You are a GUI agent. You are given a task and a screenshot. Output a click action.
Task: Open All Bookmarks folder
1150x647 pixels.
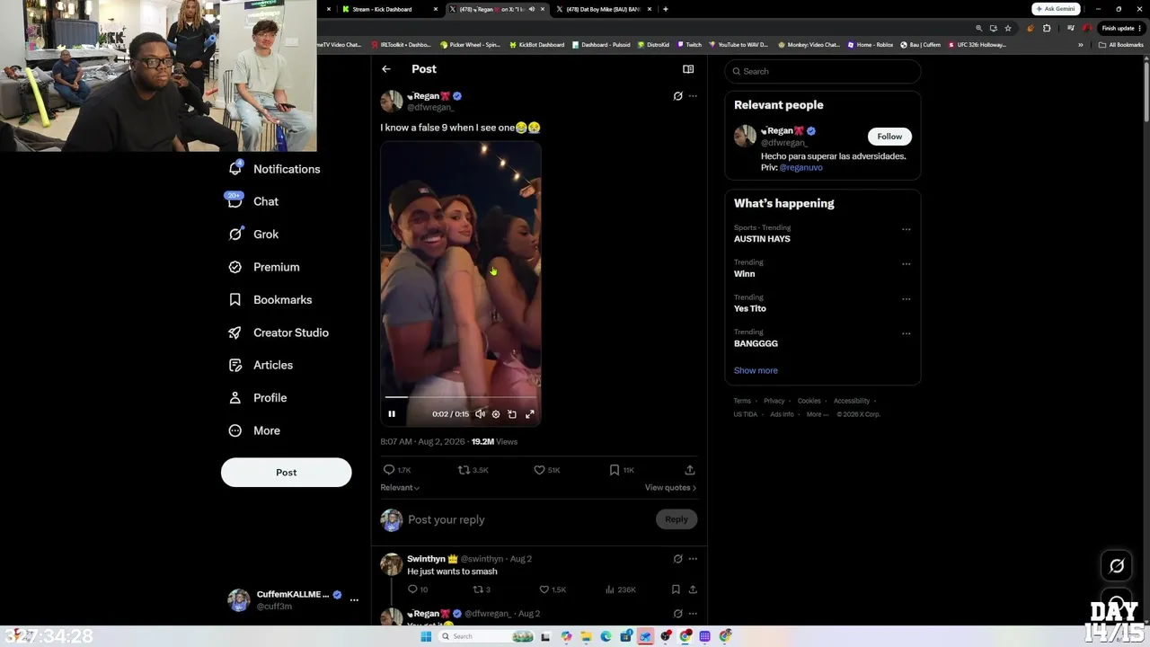pyautogui.click(x=1120, y=45)
